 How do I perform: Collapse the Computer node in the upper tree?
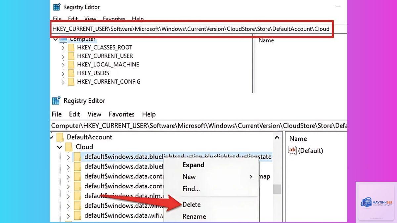click(55, 39)
